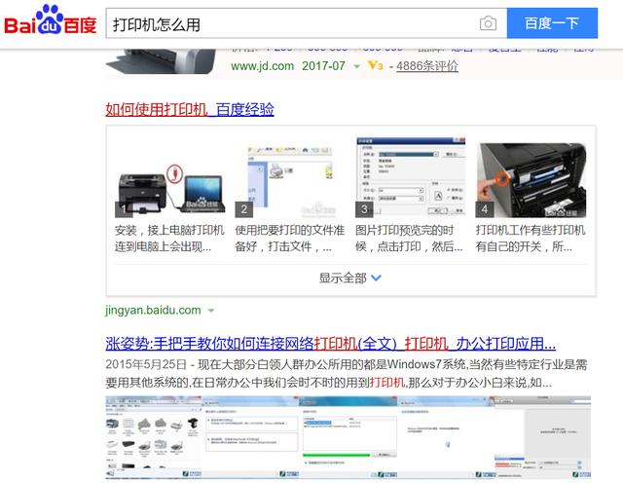Click the 百度一下 search button
The height and width of the screenshot is (484, 623).
click(552, 23)
